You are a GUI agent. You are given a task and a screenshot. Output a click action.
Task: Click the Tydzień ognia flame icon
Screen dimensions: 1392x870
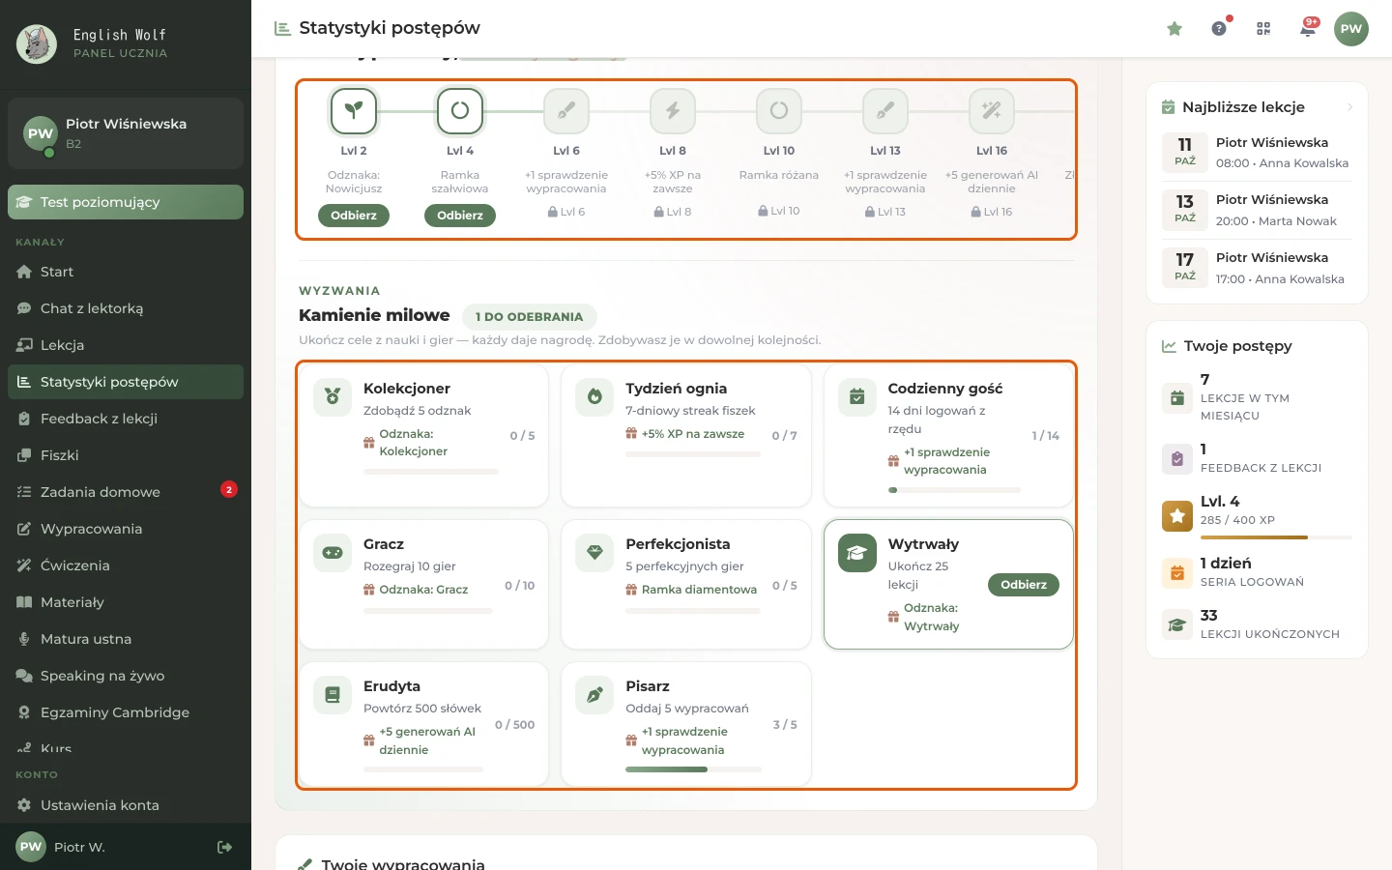point(594,397)
